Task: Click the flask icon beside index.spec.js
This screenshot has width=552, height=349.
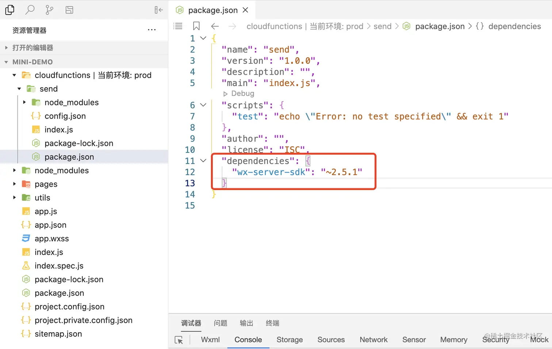Action: [x=26, y=266]
